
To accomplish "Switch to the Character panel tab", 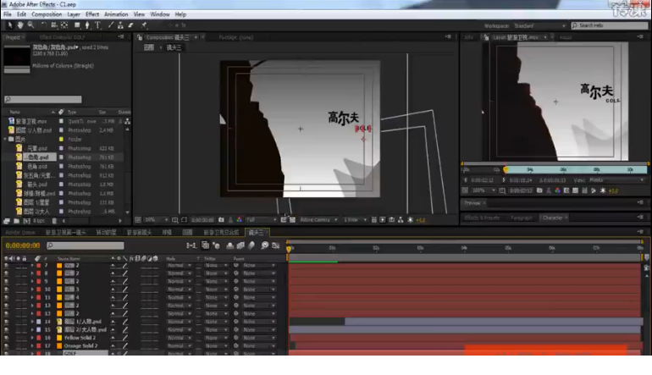I will (x=553, y=218).
